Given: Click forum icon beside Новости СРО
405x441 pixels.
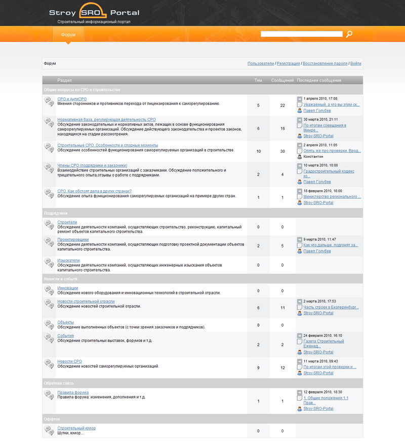Looking at the screenshot, I should click(x=49, y=364).
